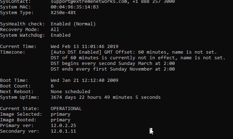Click the support@extremenetworks.com contact email
Viewport: 233px width, 139px height.
coord(89,2)
